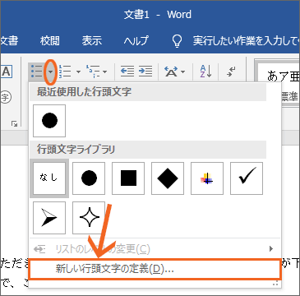Click the 文書1 - Word title text

click(158, 15)
